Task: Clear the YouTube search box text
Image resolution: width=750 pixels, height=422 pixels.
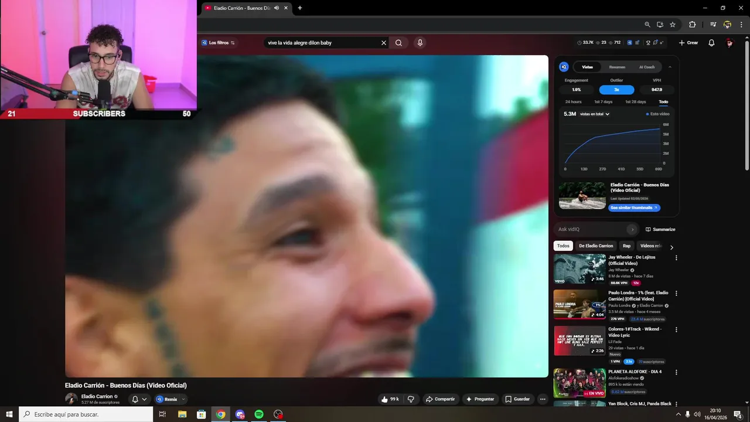Action: (x=384, y=43)
